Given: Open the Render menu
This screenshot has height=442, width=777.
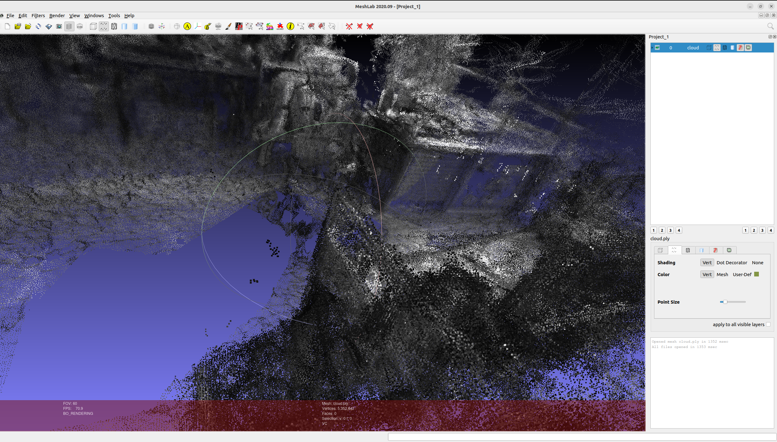Looking at the screenshot, I should point(57,16).
